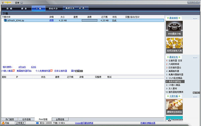Open list item 日本服务器云
This screenshot has width=201, height=126.
(x=175, y=68)
